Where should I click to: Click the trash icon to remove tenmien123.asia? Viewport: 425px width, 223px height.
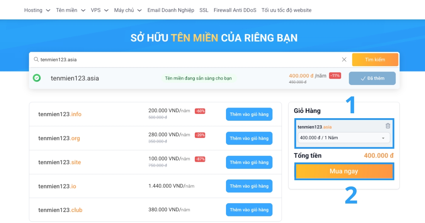(388, 125)
